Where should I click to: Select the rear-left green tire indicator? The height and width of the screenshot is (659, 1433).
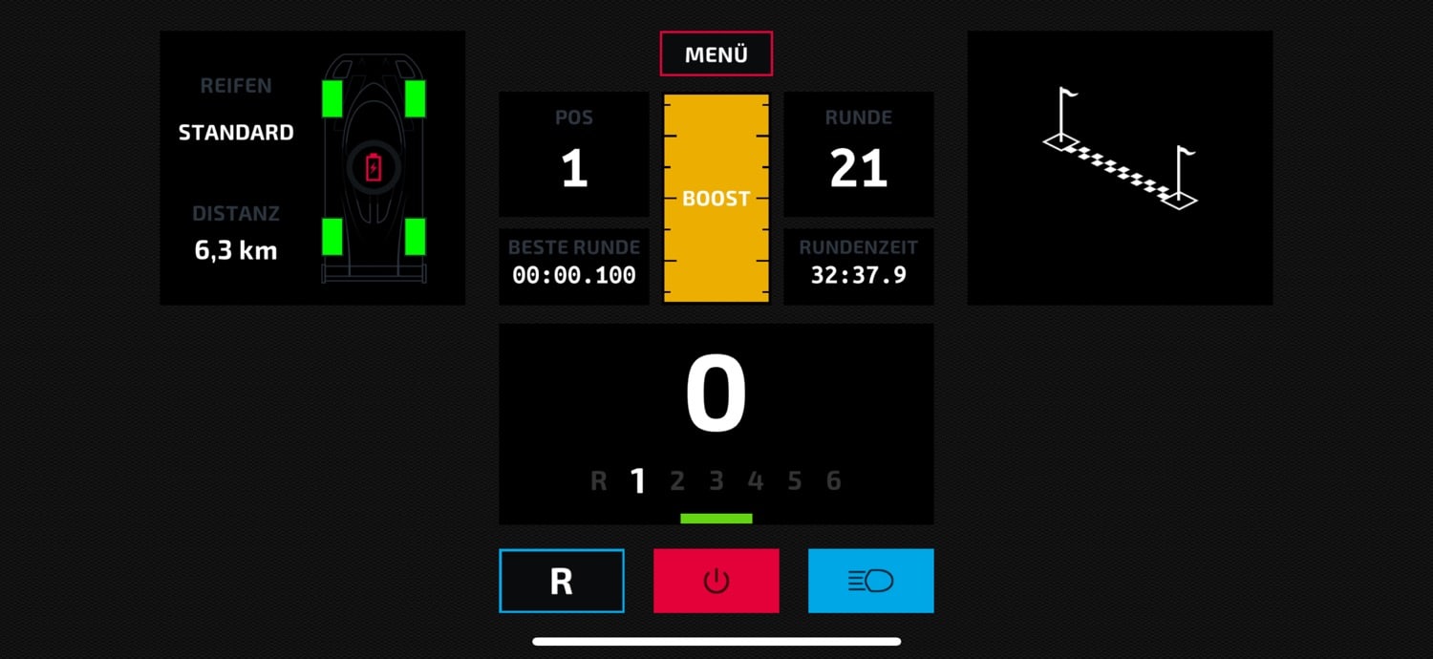332,237
